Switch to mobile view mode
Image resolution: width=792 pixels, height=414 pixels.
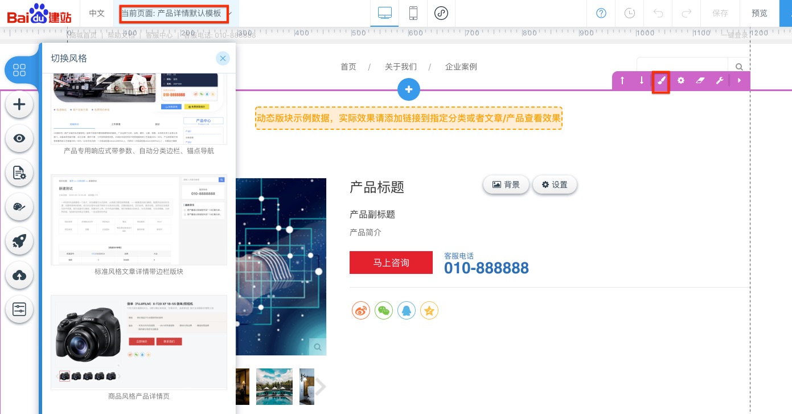pos(413,13)
